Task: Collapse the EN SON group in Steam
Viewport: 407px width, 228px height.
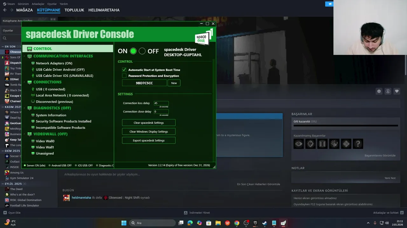Action: tap(3, 47)
